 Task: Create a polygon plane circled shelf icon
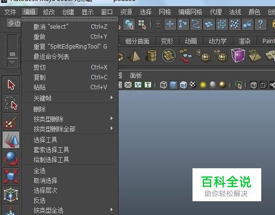click(169, 56)
